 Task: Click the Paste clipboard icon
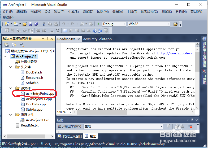point(56,24)
